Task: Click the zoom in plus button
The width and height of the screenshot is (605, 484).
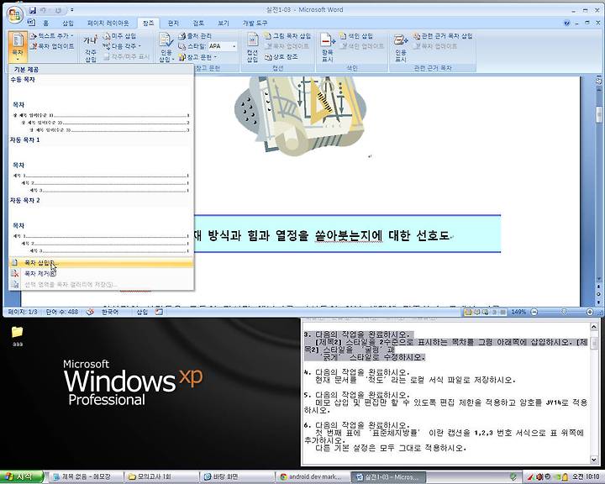Action: tap(590, 312)
